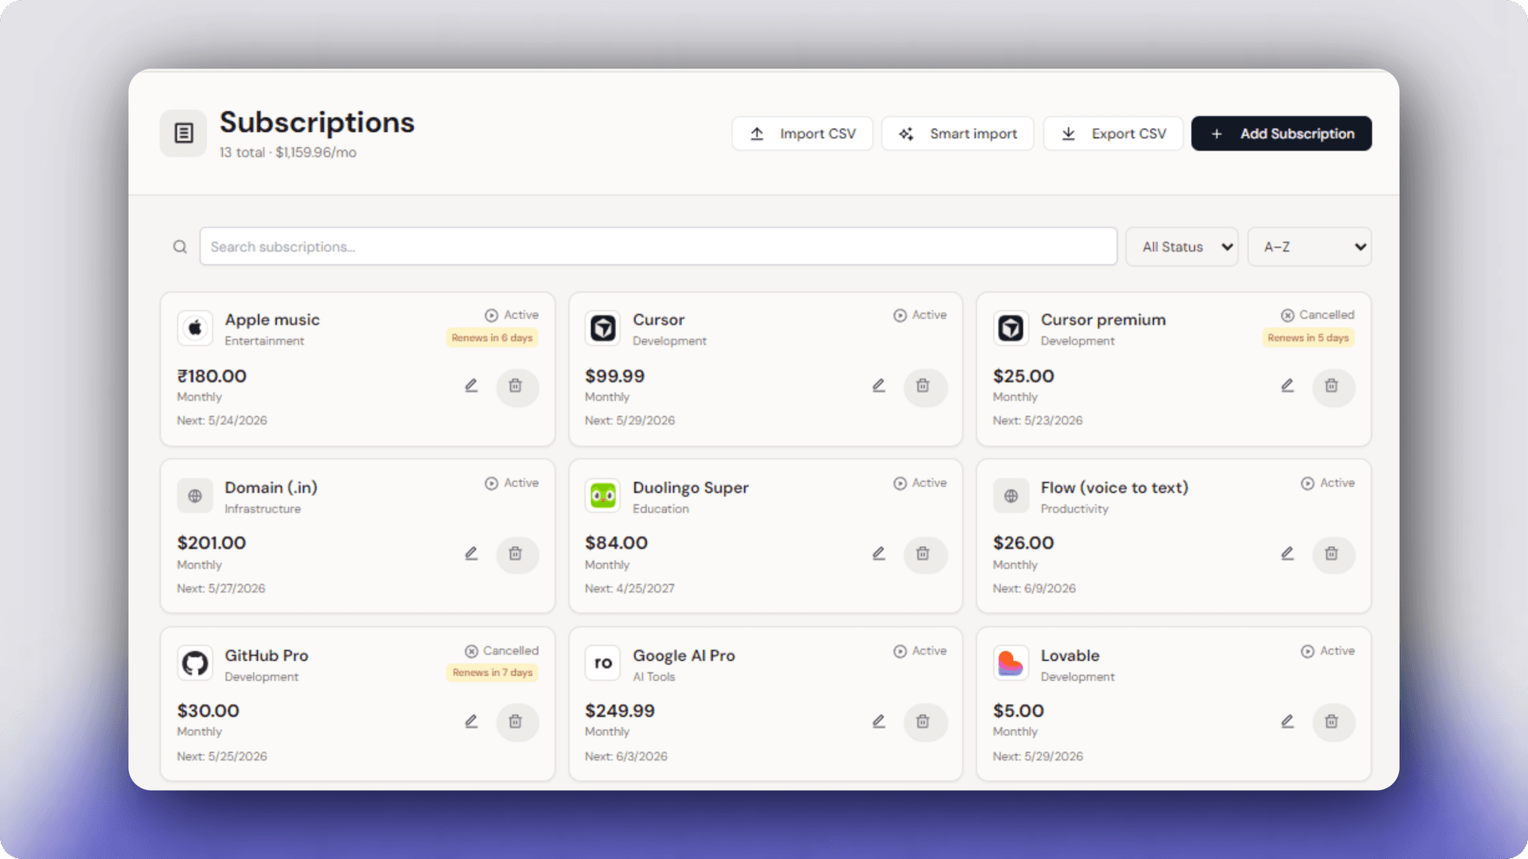Click Active status on Duolingo Super card

pos(920,483)
